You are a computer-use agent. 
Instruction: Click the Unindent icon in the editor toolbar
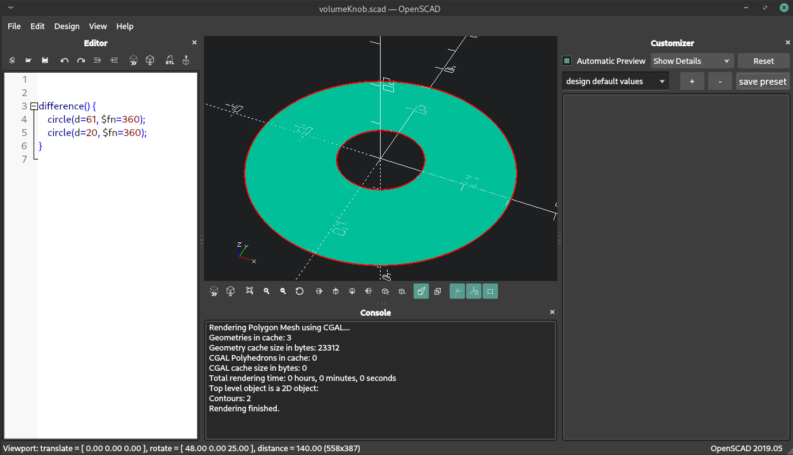tap(98, 60)
